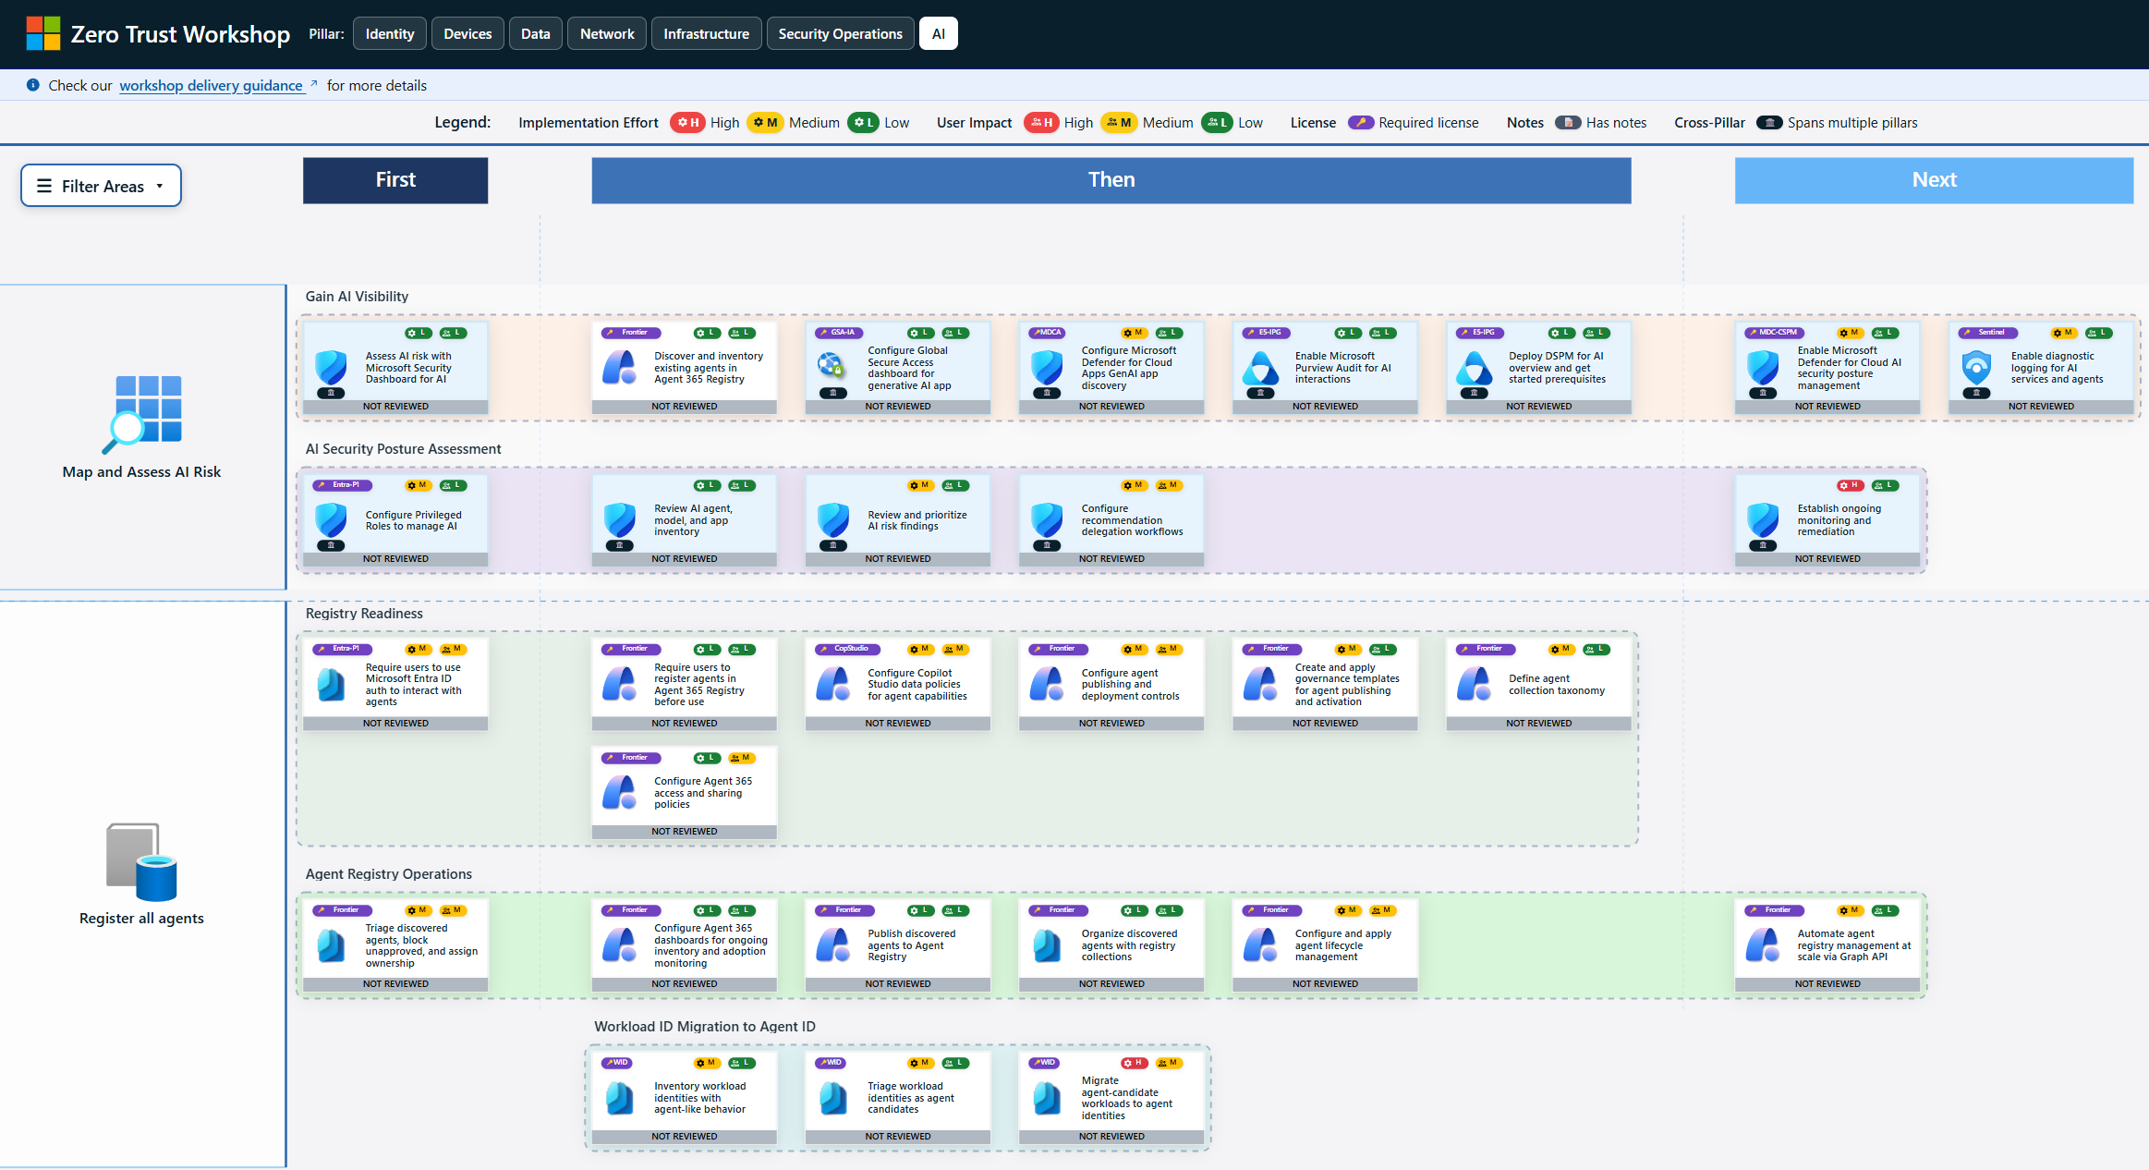This screenshot has height=1170, width=2149.
Task: Switch to the Security Operations pillar
Action: (x=840, y=34)
